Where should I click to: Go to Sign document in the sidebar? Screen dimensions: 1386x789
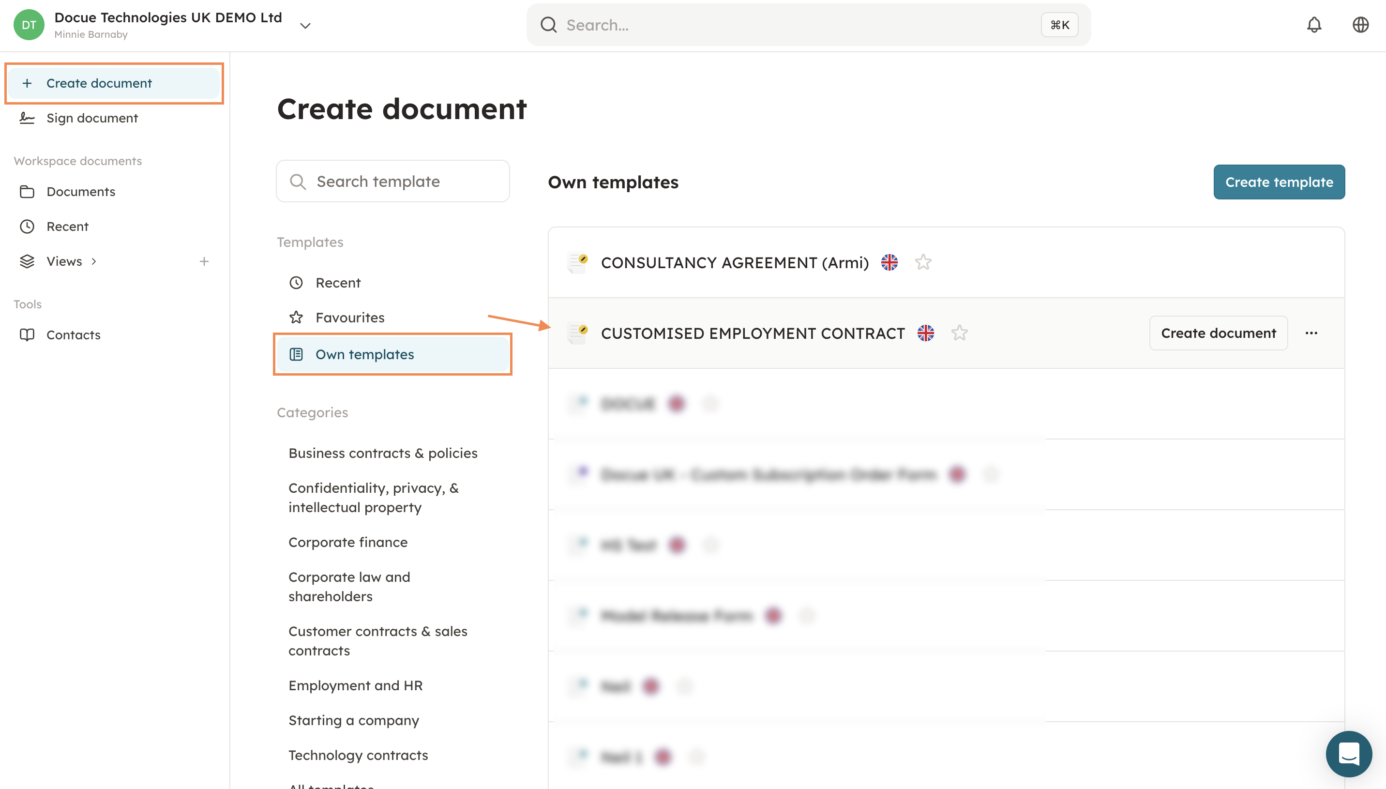(92, 118)
